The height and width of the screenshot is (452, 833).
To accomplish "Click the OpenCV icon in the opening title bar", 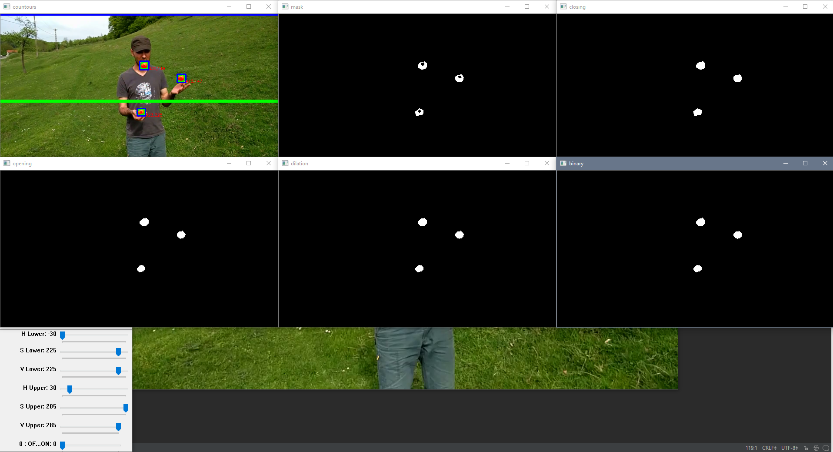I will pyautogui.click(x=7, y=163).
